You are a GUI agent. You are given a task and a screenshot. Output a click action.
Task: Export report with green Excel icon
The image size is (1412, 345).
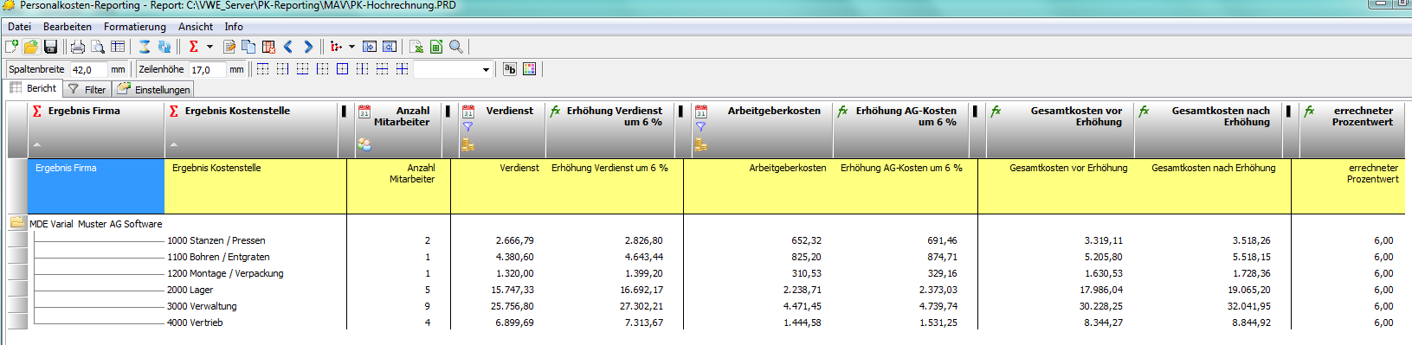pos(436,47)
